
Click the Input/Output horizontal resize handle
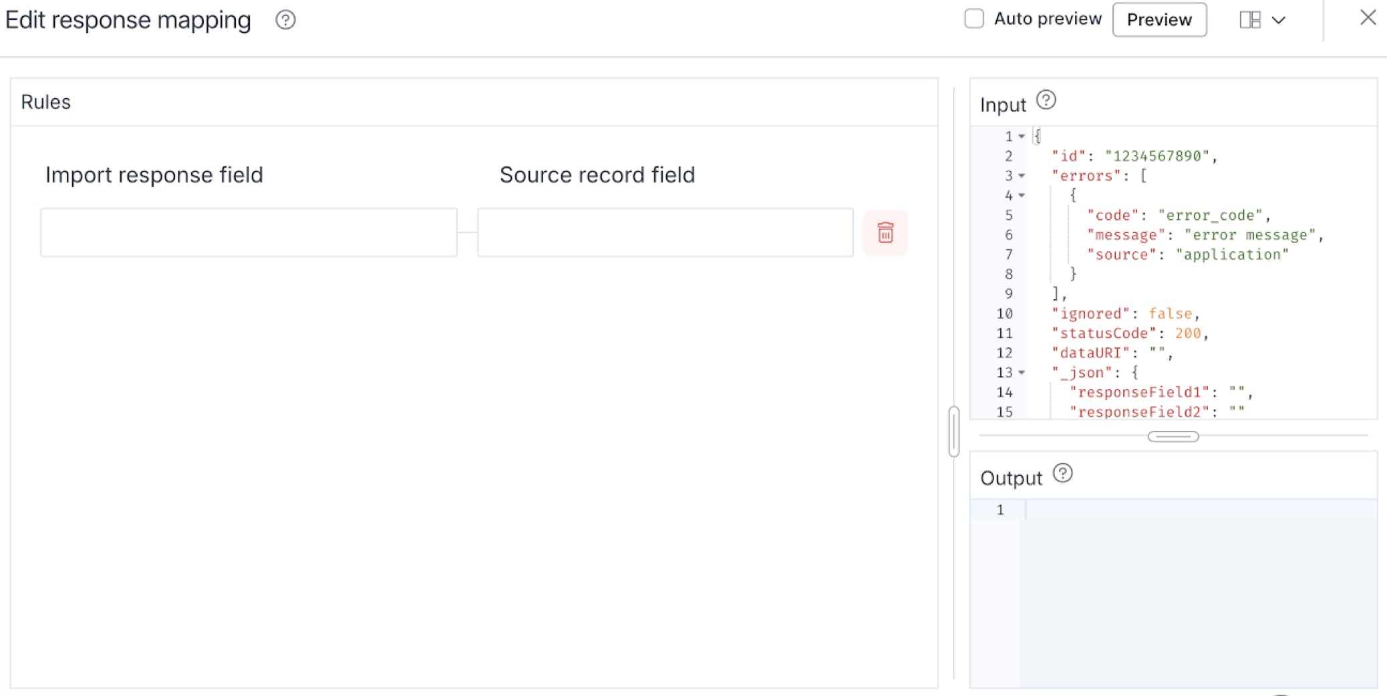(x=1173, y=436)
